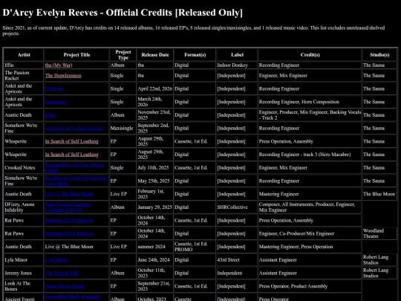
Task: Open 'In Search of Self Loathing' in Cassette row
Action: pyautogui.click(x=71, y=141)
